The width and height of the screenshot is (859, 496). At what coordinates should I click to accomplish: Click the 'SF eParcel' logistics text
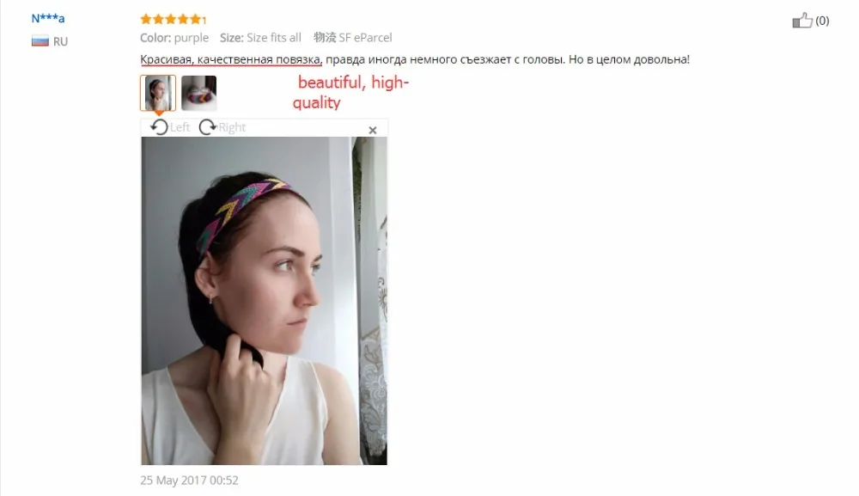coord(365,38)
